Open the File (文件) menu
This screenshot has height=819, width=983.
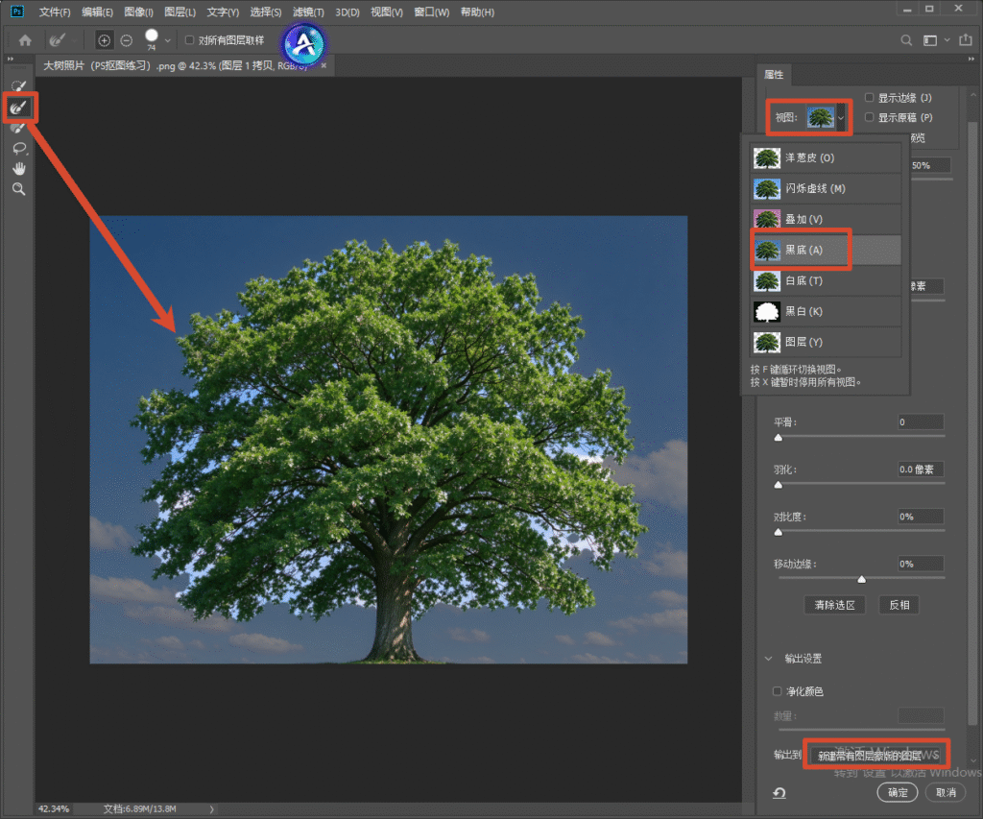click(55, 12)
